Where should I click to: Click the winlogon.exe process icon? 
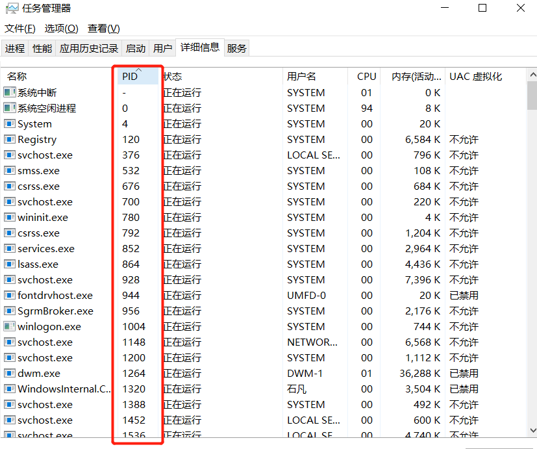coord(10,327)
